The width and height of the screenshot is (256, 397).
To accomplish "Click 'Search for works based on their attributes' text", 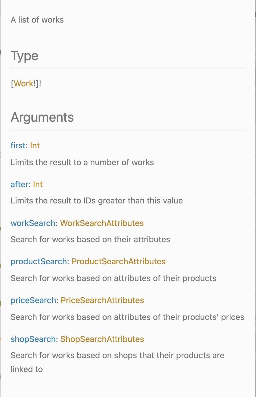I will [90, 239].
